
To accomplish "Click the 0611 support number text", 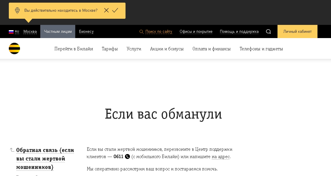I will point(118,156).
